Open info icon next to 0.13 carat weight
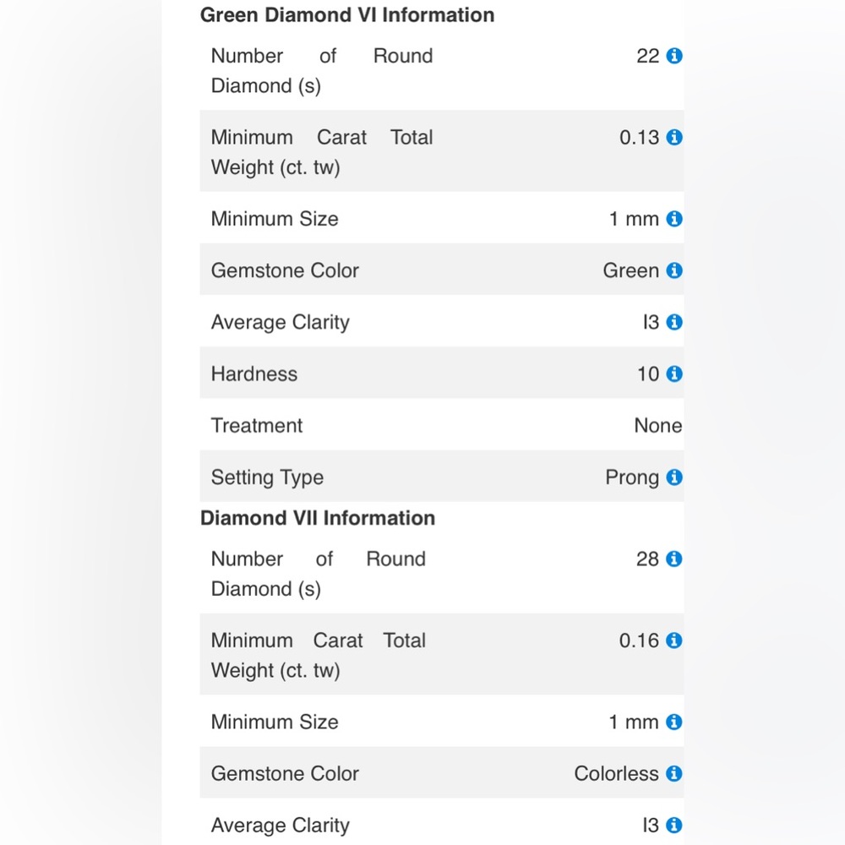The image size is (845, 845). (x=674, y=137)
